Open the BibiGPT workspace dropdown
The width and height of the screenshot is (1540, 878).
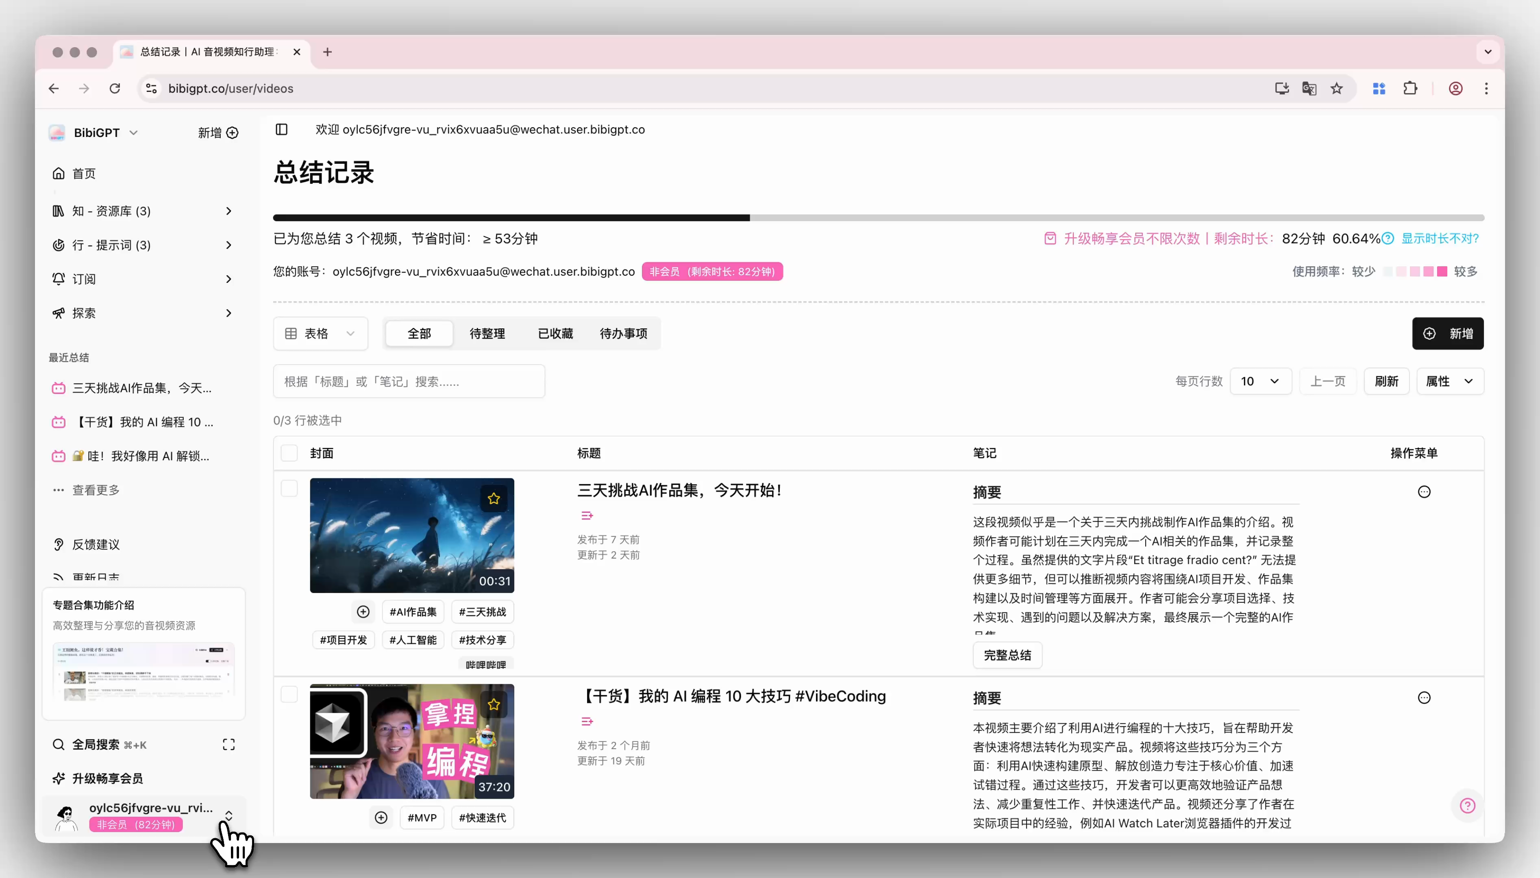94,133
